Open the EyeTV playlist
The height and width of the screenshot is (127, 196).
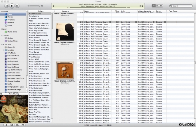click(x=9, y=84)
